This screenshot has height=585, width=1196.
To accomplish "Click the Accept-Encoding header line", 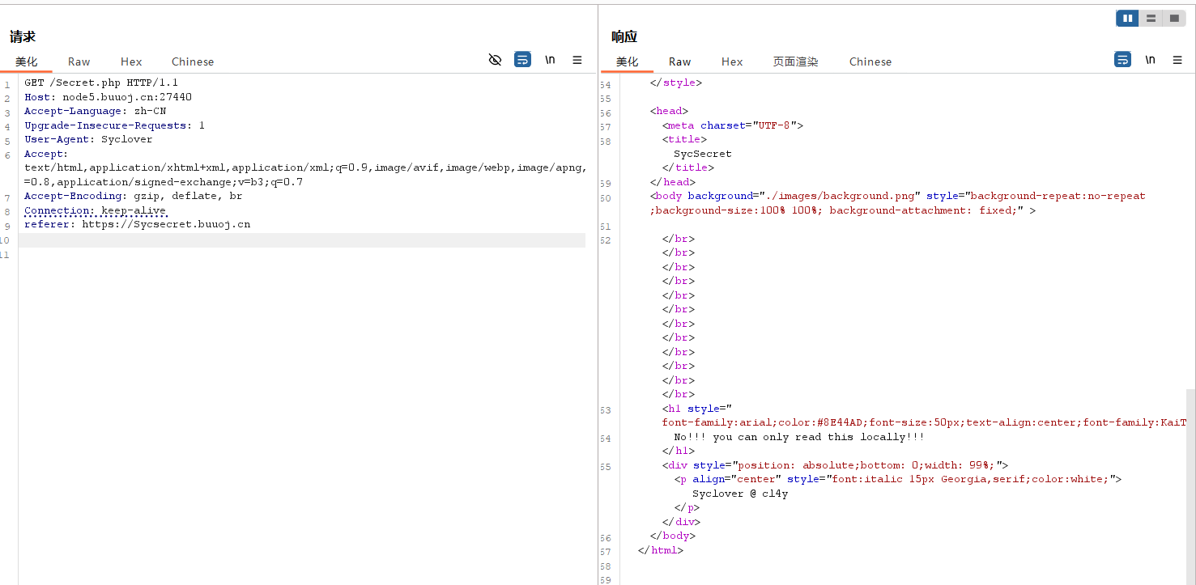I will coord(133,196).
